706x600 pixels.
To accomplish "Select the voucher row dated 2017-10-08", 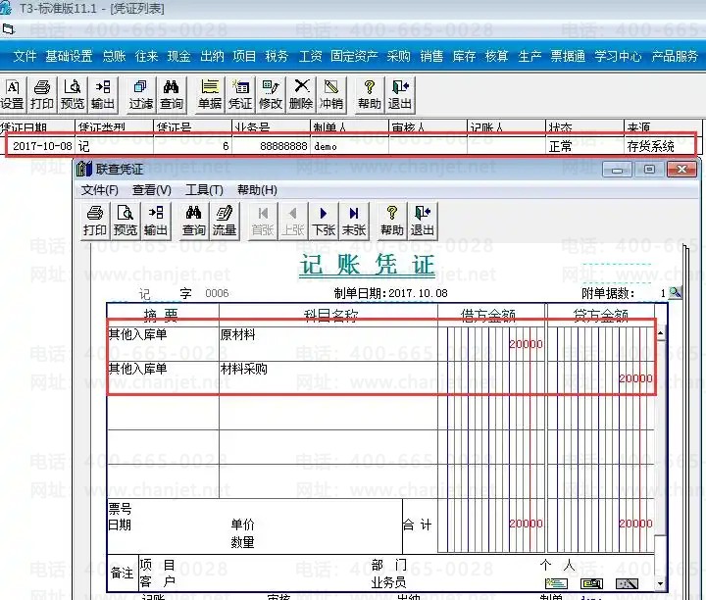I will pyautogui.click(x=351, y=146).
